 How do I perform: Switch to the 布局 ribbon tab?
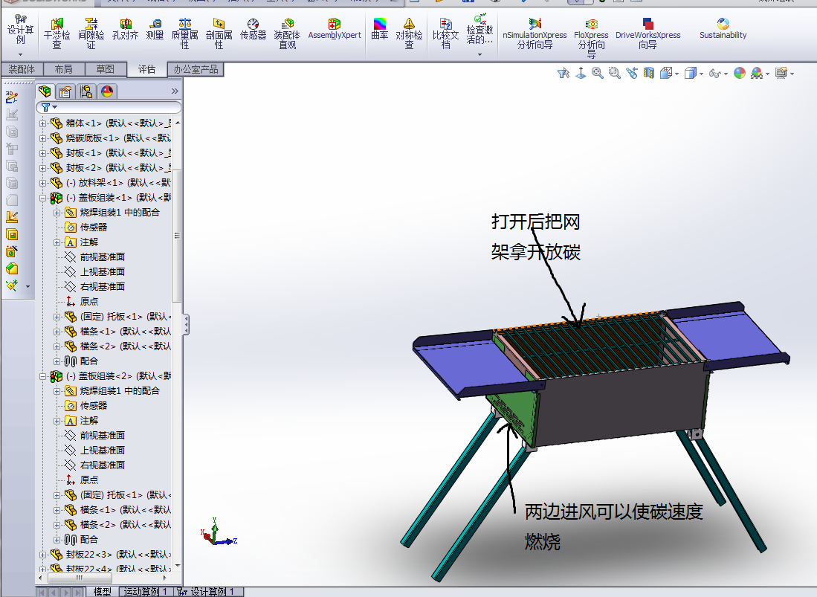tap(64, 69)
